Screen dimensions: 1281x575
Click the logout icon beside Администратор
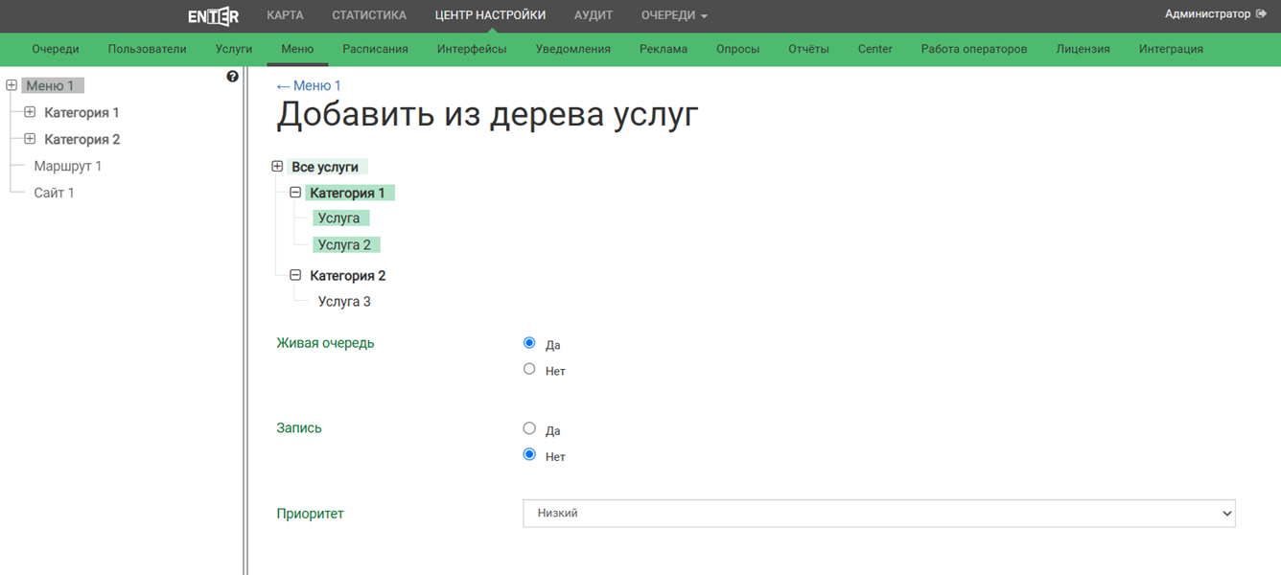[x=1262, y=14]
